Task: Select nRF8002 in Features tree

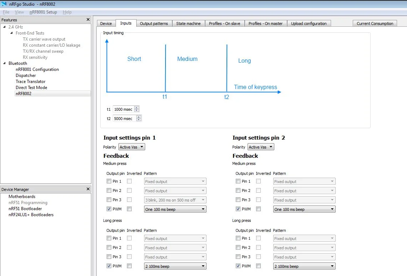Action: click(x=23, y=94)
